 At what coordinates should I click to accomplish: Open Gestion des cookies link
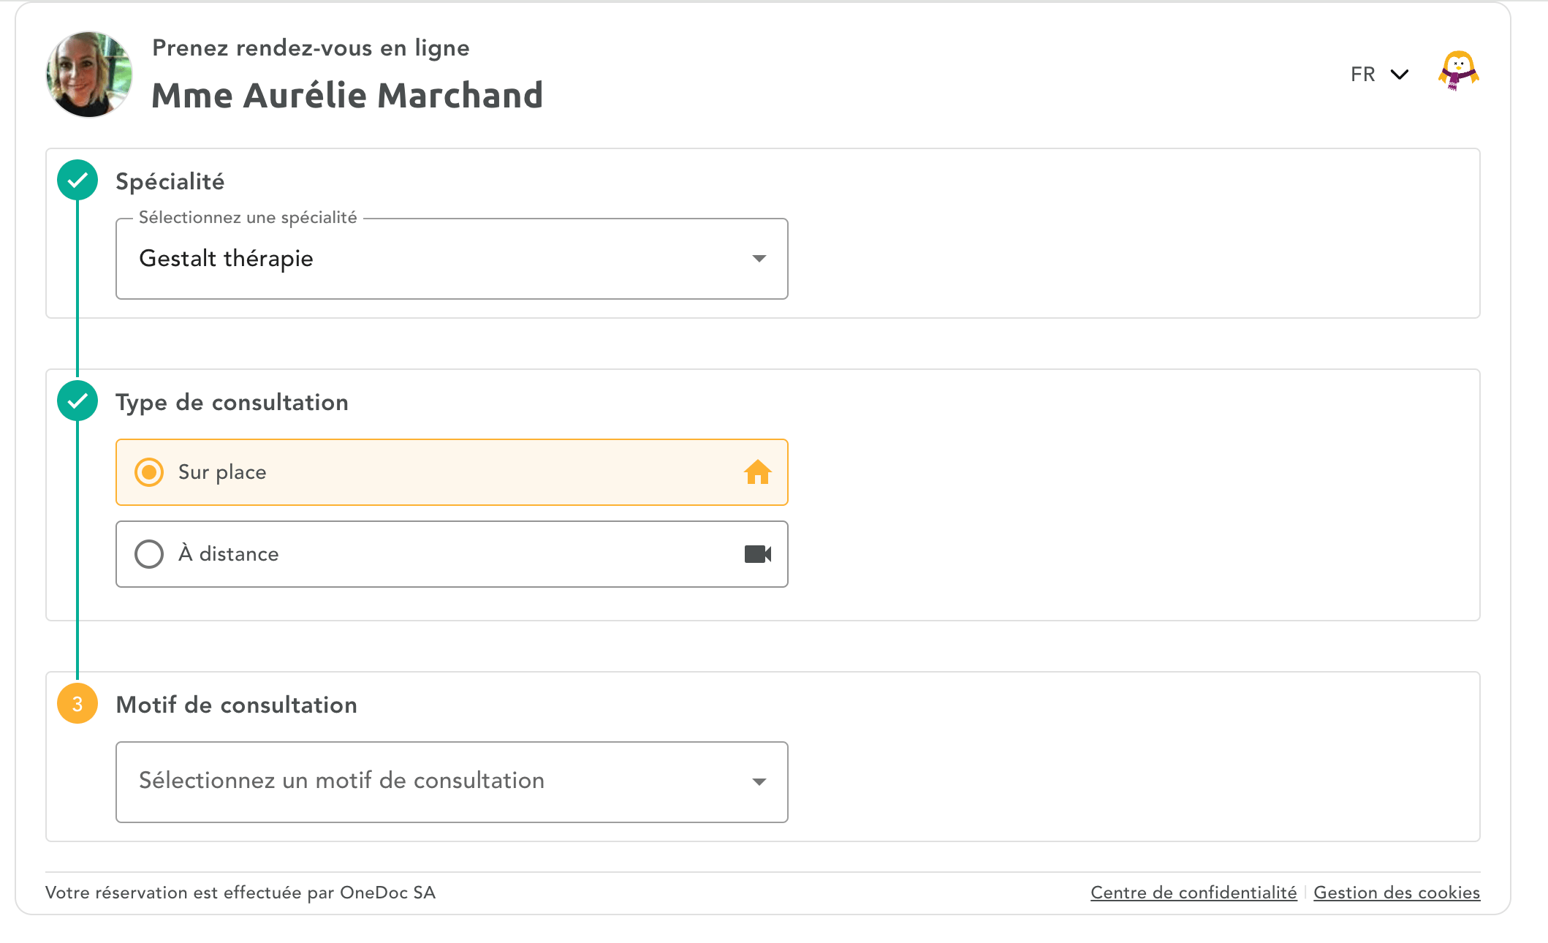click(1396, 893)
